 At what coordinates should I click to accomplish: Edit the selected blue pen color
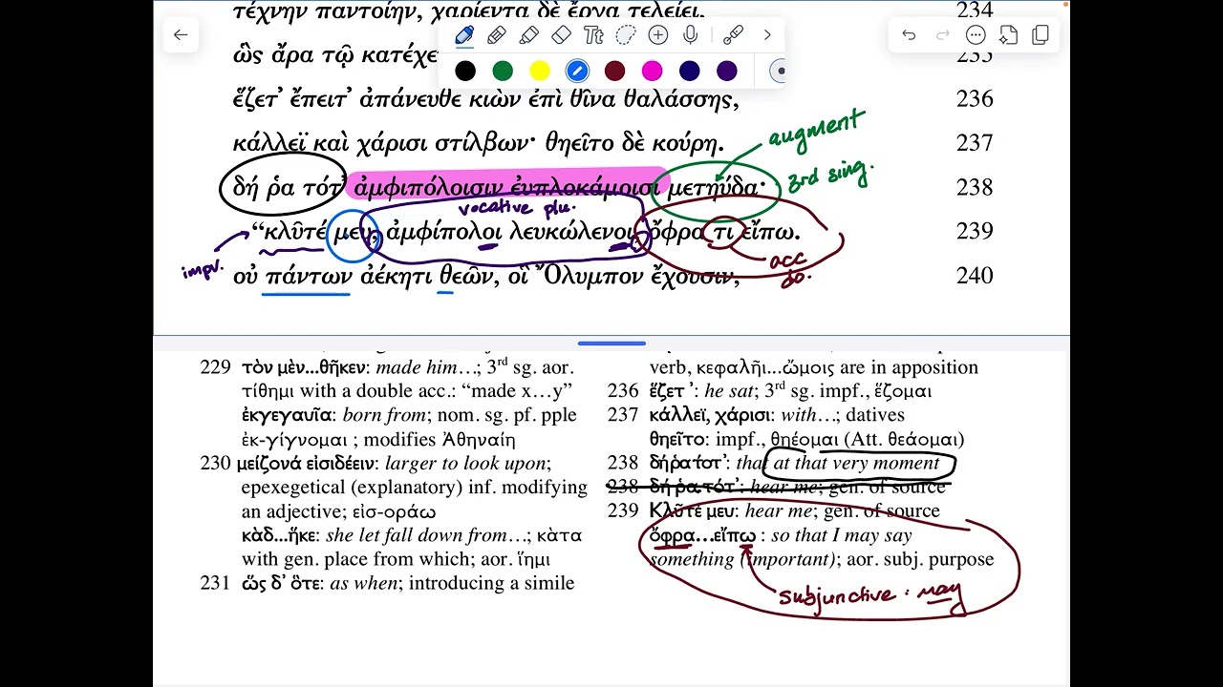pyautogui.click(x=577, y=71)
